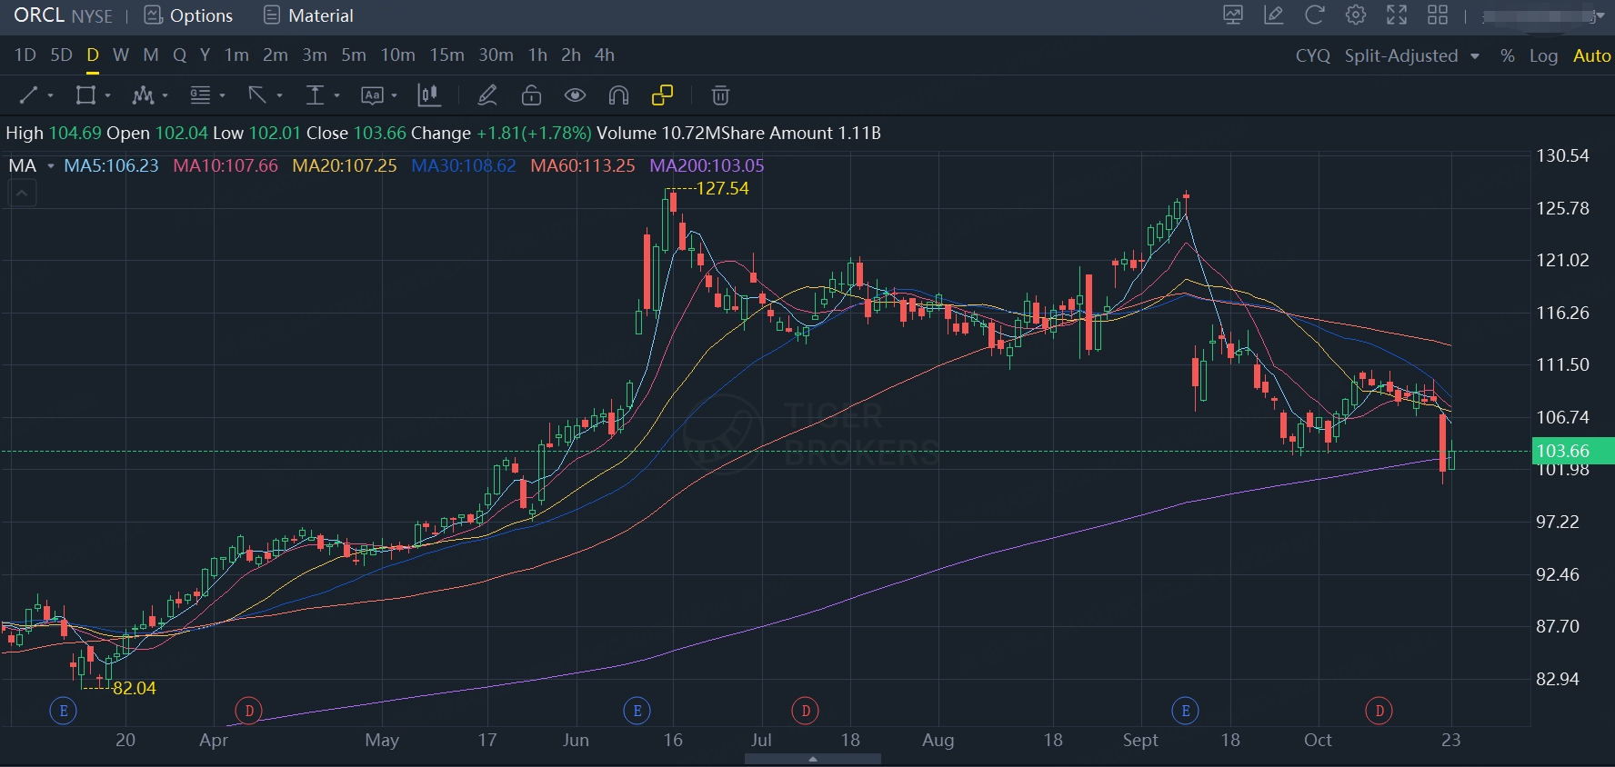Expand rectangle tool options arrow
Viewport: 1615px width, 767px height.
107,95
